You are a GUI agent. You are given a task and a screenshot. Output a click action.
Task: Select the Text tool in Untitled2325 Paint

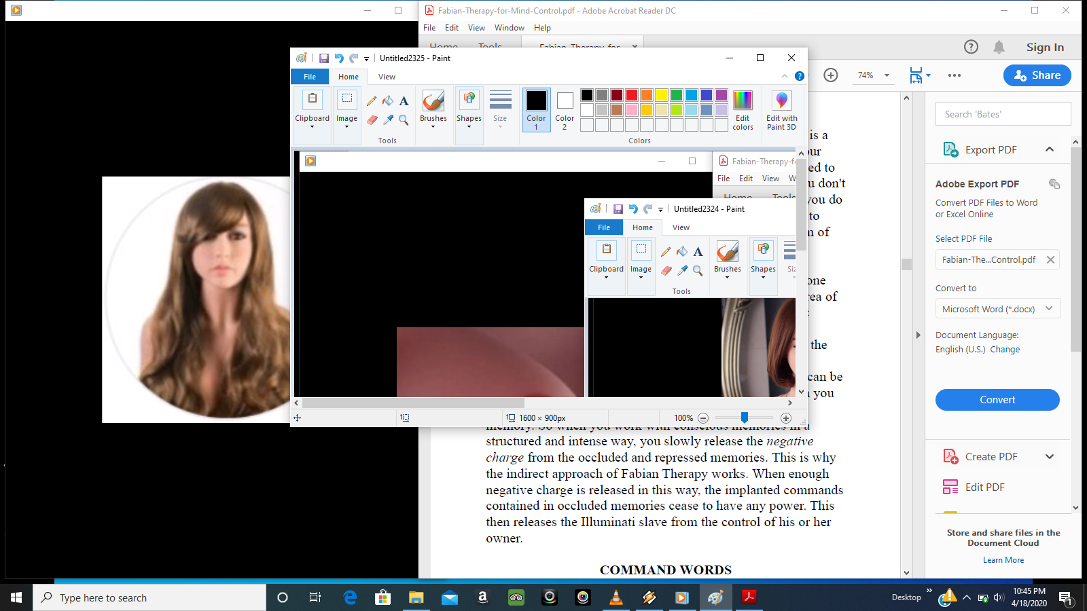tap(404, 101)
